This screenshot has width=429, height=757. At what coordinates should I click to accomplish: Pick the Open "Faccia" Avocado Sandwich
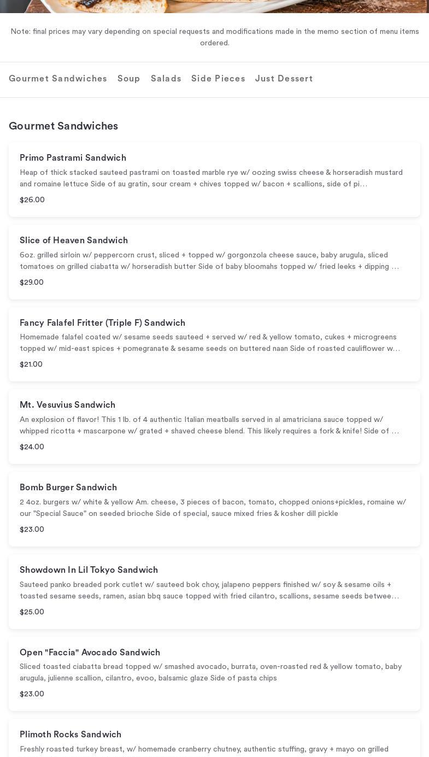tap(90, 653)
